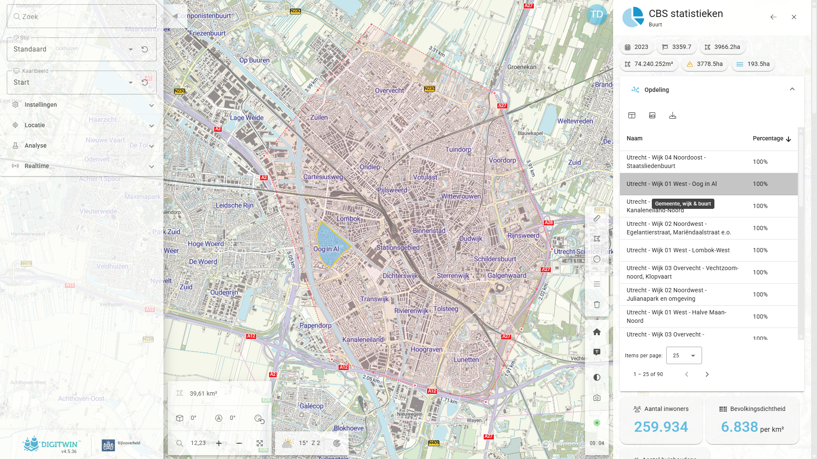Viewport: 817px width, 459px height.
Task: Activate the polygon selection tool
Action: point(597,238)
